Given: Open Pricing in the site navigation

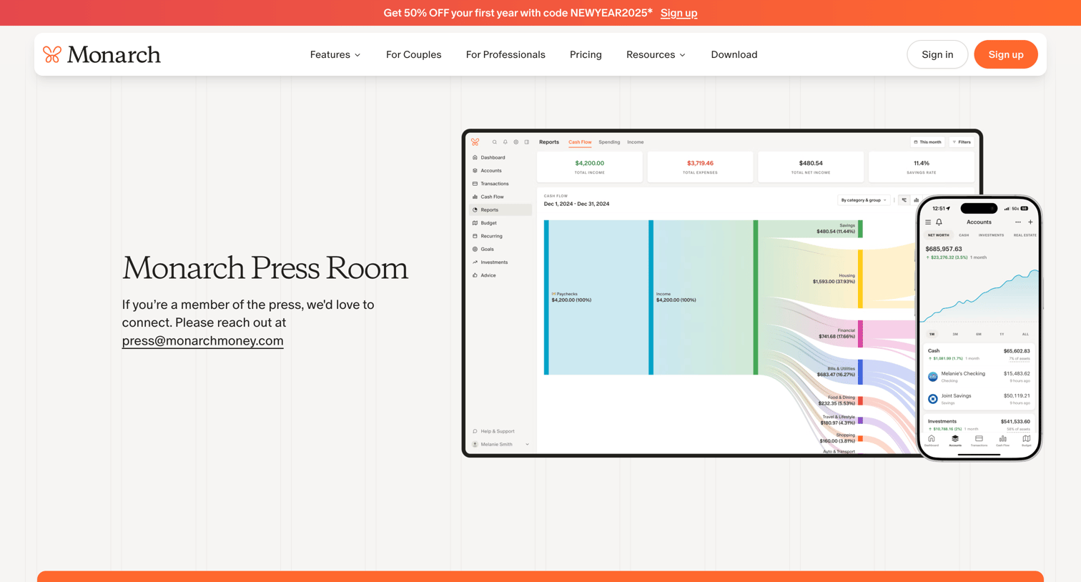Looking at the screenshot, I should click(586, 54).
